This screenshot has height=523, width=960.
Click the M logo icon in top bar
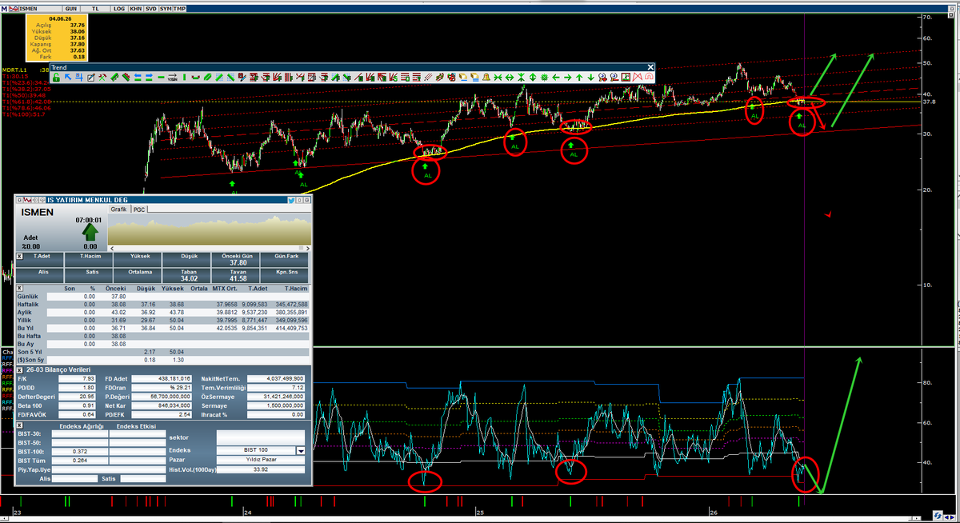coord(4,9)
